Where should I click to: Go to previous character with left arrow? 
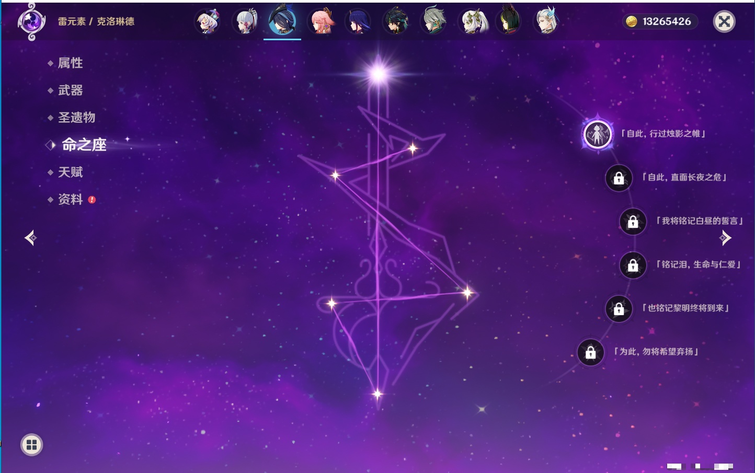[x=30, y=238]
